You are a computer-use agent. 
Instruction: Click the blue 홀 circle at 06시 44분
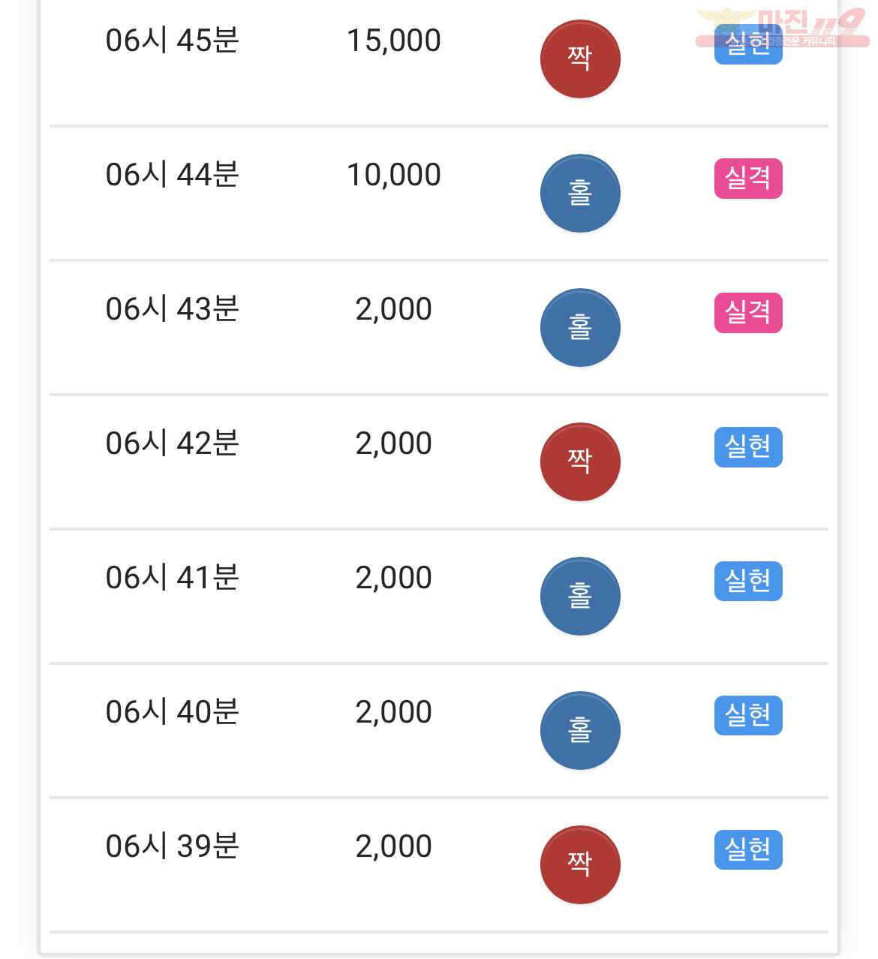point(580,194)
